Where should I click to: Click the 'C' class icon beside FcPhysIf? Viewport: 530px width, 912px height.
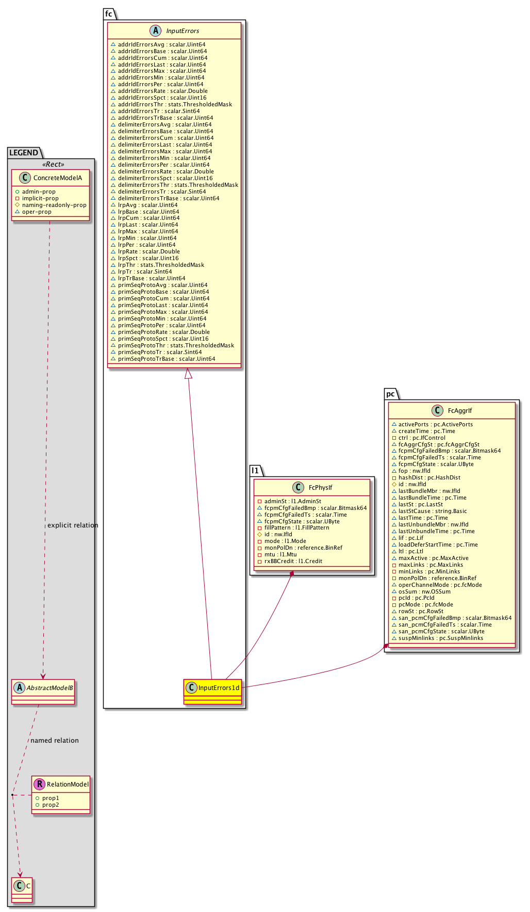click(298, 488)
